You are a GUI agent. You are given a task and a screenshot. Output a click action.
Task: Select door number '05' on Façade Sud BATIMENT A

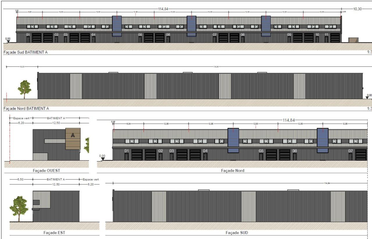click(140, 35)
